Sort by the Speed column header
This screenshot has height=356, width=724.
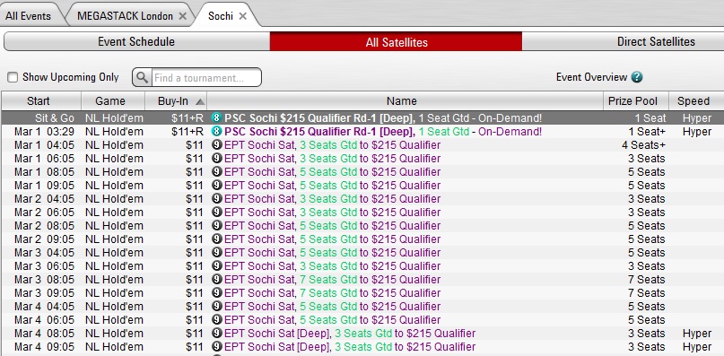pos(696,101)
